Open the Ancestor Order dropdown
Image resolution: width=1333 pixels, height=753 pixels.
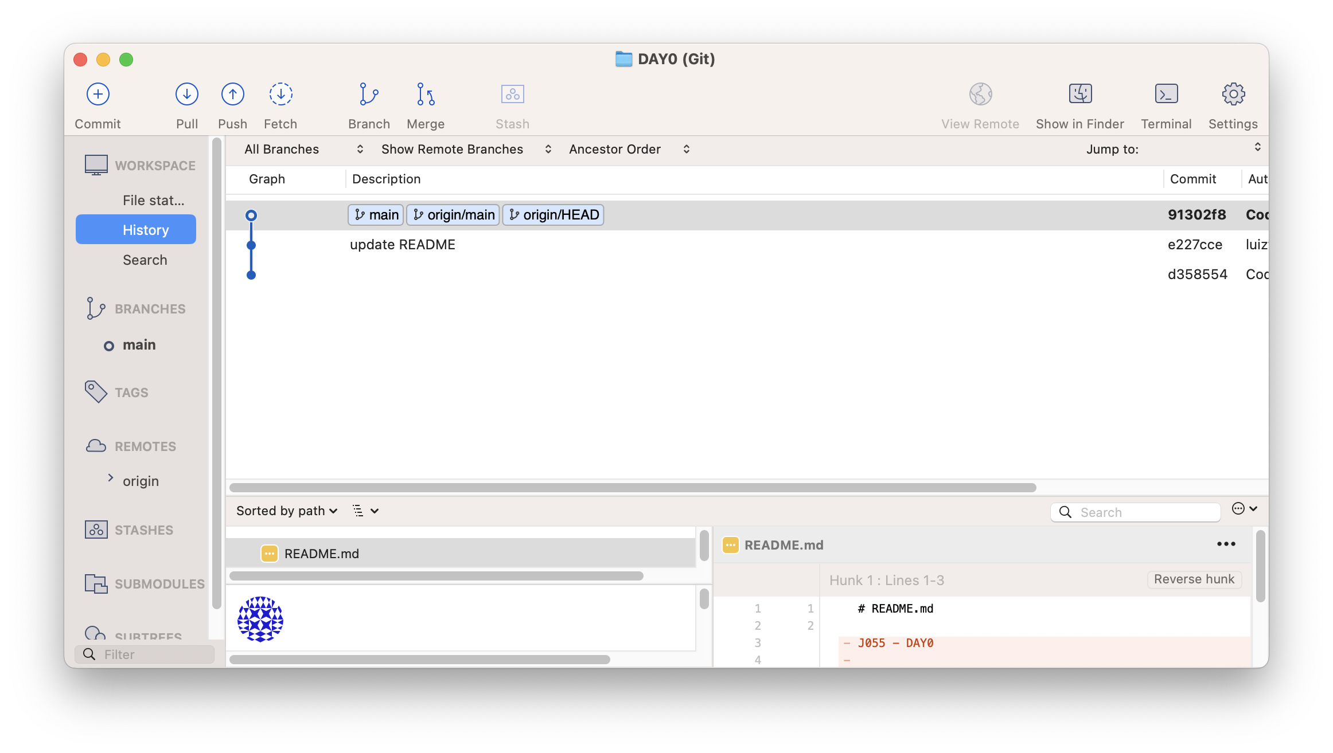point(629,150)
